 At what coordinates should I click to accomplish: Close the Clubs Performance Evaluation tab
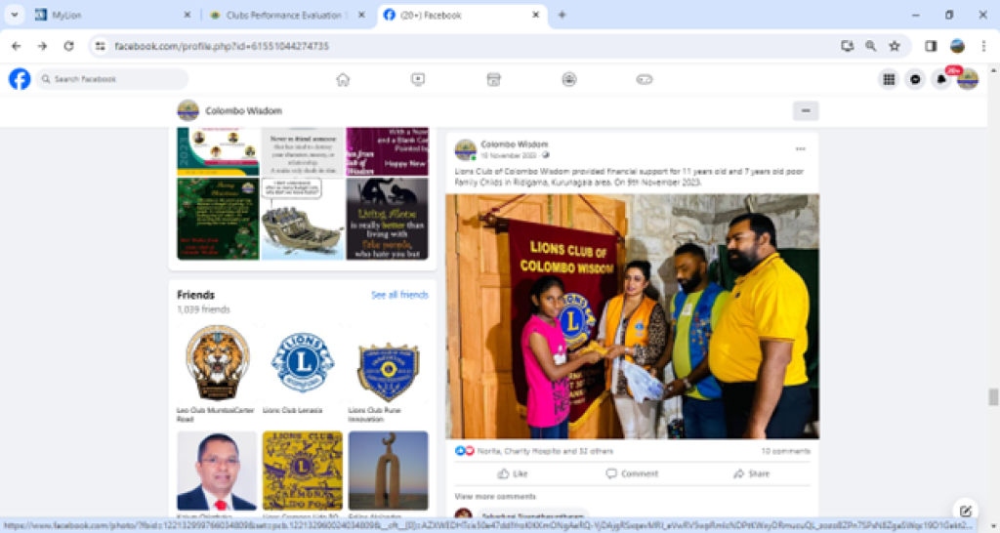[x=361, y=15]
